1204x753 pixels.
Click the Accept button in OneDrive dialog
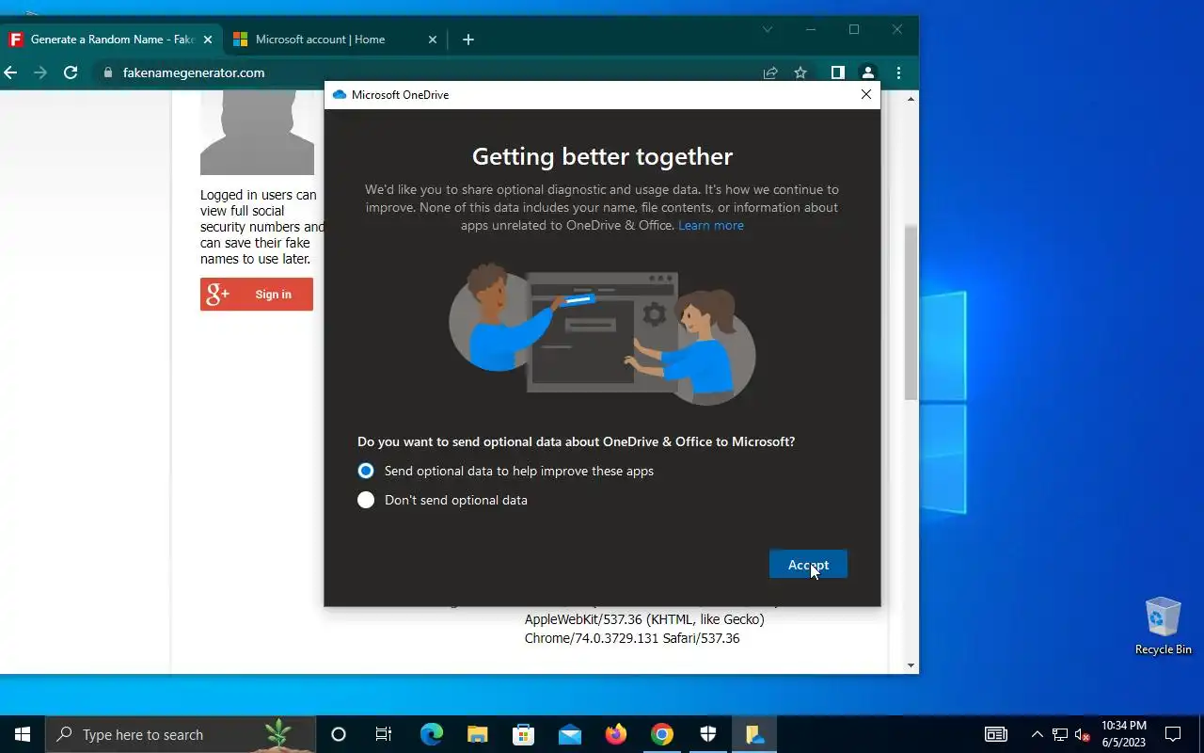[808, 565]
